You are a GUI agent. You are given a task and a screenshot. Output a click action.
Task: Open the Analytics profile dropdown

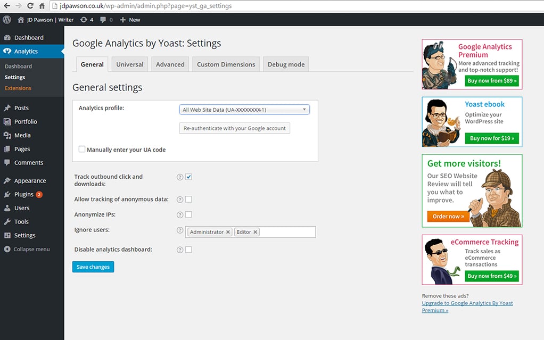[244, 109]
